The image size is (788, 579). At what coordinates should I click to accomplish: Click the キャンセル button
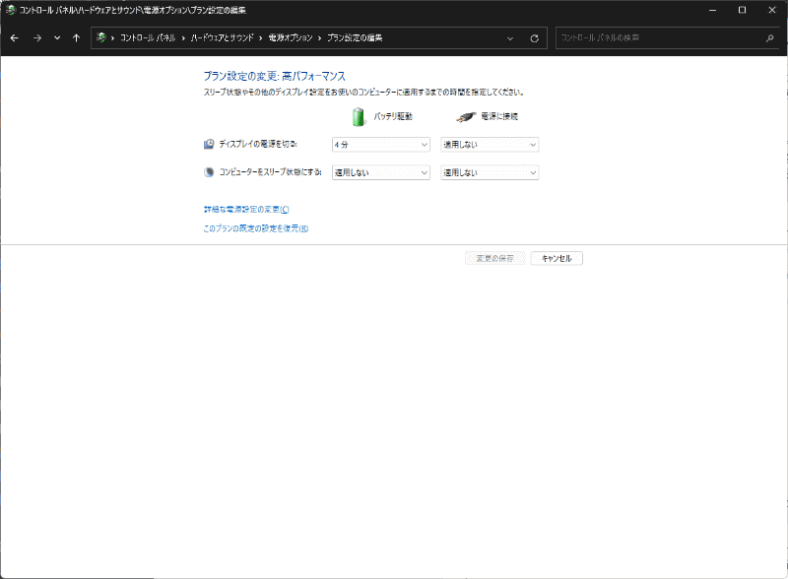pyautogui.click(x=557, y=258)
